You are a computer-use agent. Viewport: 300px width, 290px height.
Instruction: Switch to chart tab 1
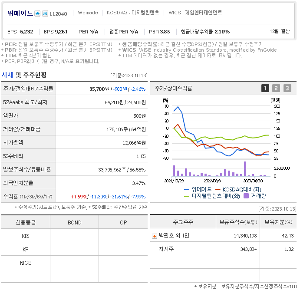tap(265, 88)
